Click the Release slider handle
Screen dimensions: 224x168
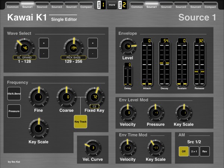(x=199, y=71)
